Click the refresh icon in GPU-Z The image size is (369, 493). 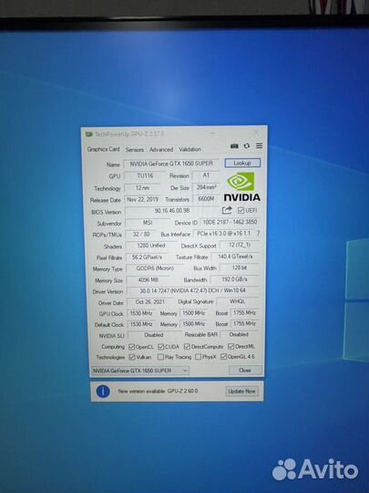[x=247, y=146]
